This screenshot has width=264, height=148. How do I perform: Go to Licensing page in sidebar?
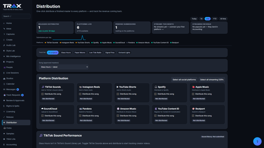coord(16,112)
